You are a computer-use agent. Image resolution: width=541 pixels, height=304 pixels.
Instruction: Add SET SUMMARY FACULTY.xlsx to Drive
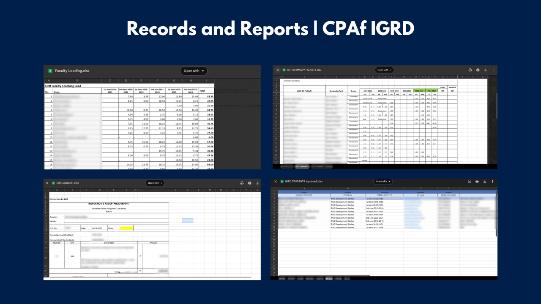[470, 70]
